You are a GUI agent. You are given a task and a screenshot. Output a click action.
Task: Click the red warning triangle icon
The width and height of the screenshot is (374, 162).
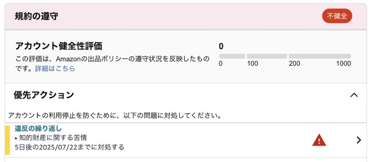click(319, 140)
